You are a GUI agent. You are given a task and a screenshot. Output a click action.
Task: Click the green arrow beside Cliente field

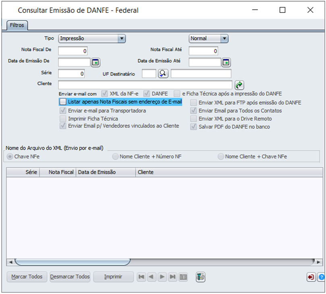pyautogui.click(x=239, y=85)
